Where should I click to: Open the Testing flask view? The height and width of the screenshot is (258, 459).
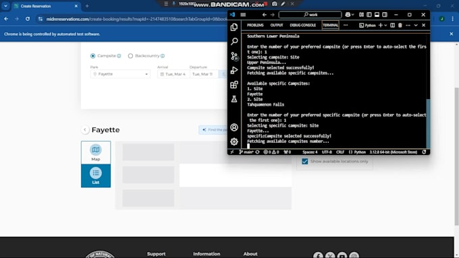[x=234, y=99]
